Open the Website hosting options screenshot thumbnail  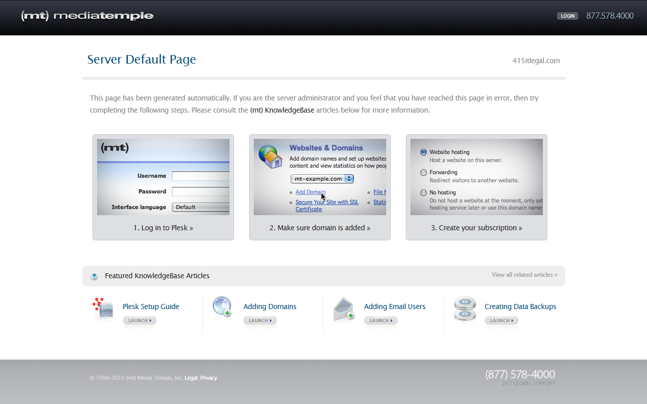pos(477,177)
